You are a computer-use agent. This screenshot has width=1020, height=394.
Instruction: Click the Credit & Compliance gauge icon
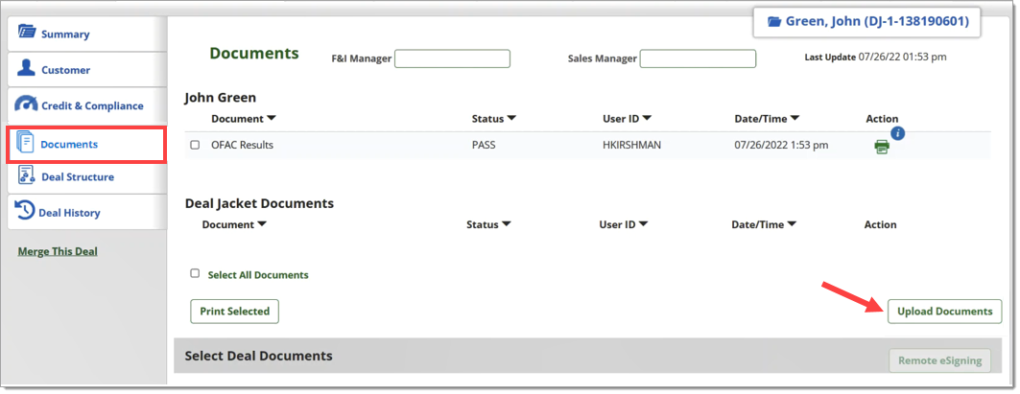[x=26, y=104]
